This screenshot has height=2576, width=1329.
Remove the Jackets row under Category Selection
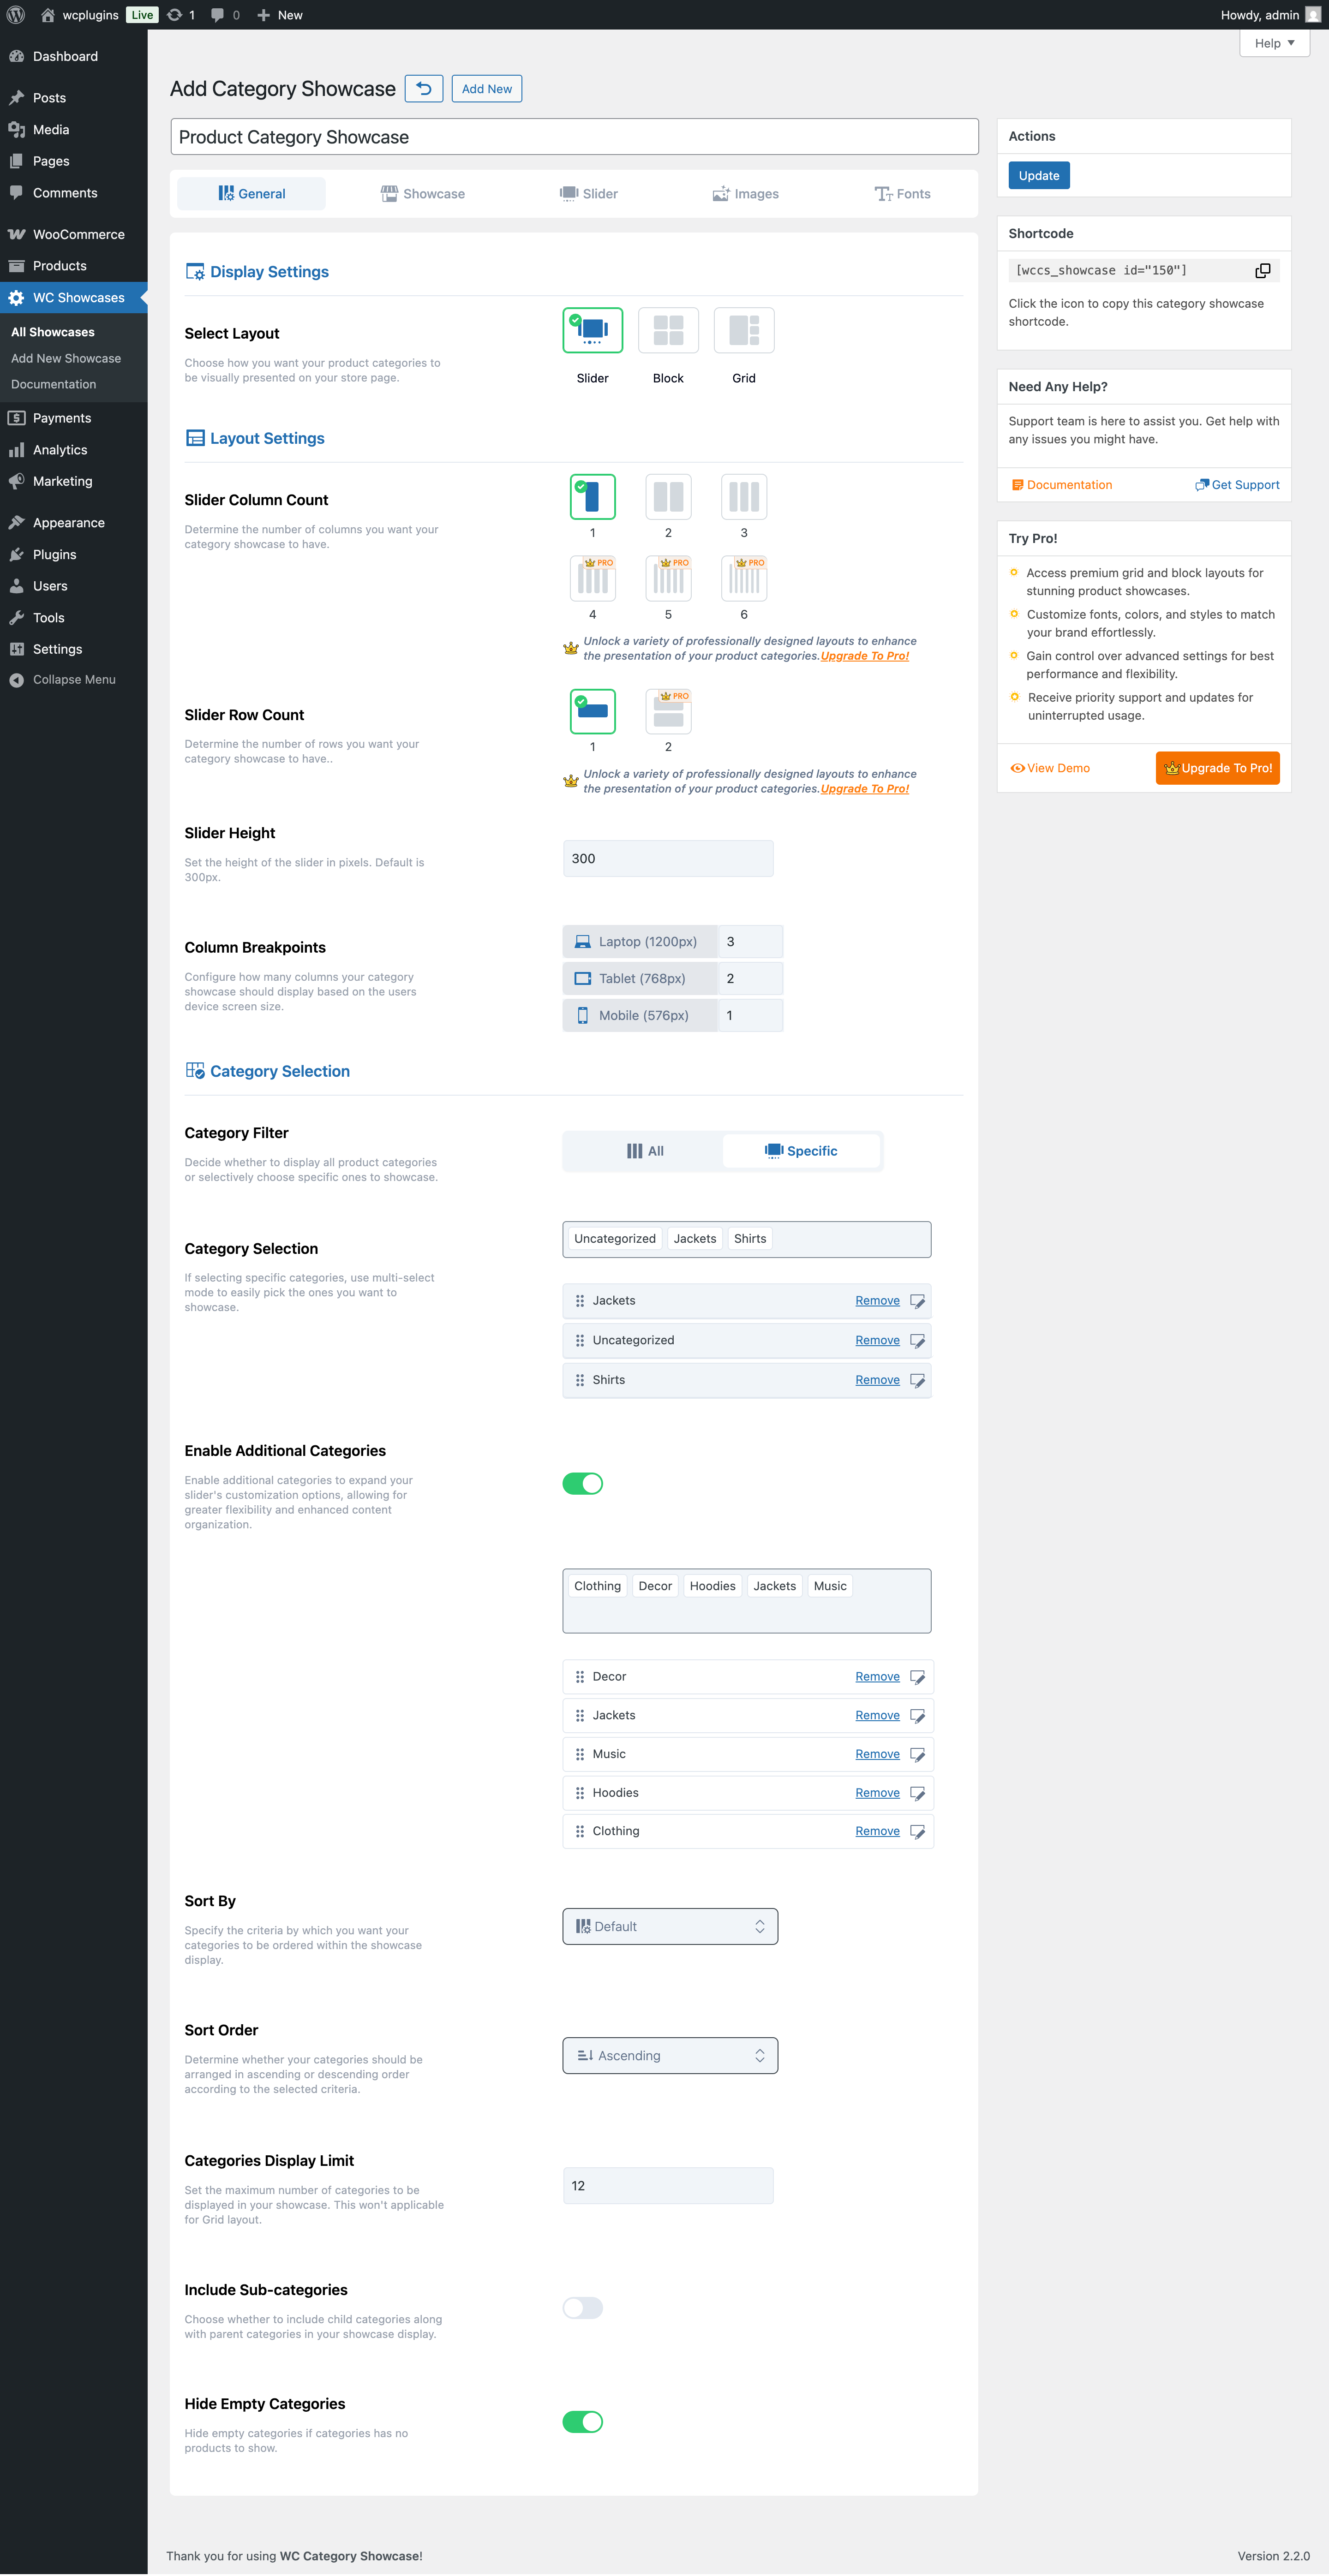[x=877, y=1301]
